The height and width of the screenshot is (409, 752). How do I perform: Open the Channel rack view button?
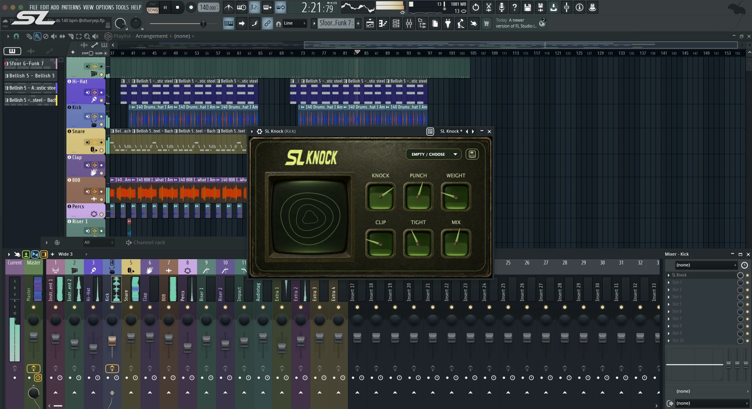(x=396, y=24)
